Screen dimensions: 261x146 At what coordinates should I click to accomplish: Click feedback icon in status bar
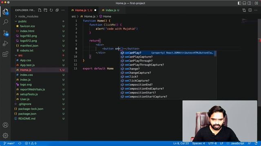[249, 143]
